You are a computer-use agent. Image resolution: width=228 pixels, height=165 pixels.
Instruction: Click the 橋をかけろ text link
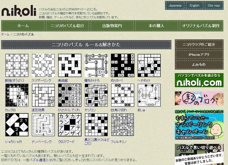click(x=92, y=81)
